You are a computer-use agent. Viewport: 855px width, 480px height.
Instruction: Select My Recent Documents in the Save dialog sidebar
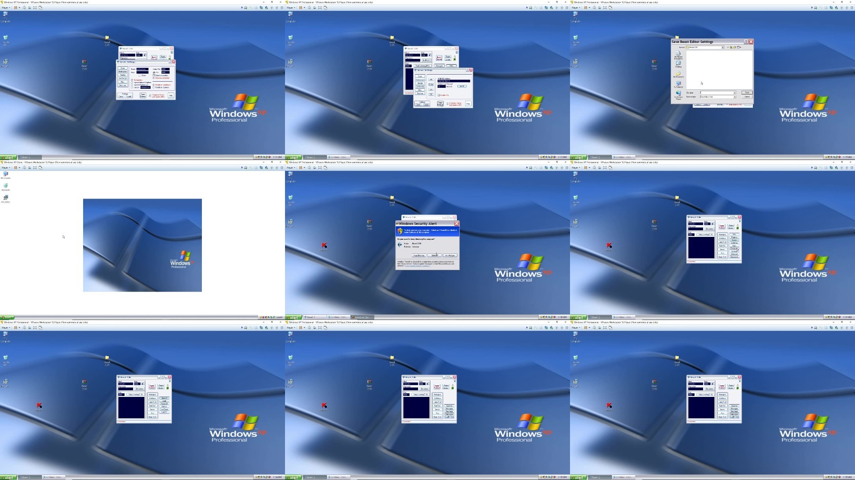(678, 55)
